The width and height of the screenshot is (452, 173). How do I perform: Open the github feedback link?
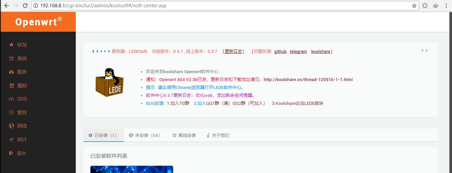pyautogui.click(x=280, y=52)
